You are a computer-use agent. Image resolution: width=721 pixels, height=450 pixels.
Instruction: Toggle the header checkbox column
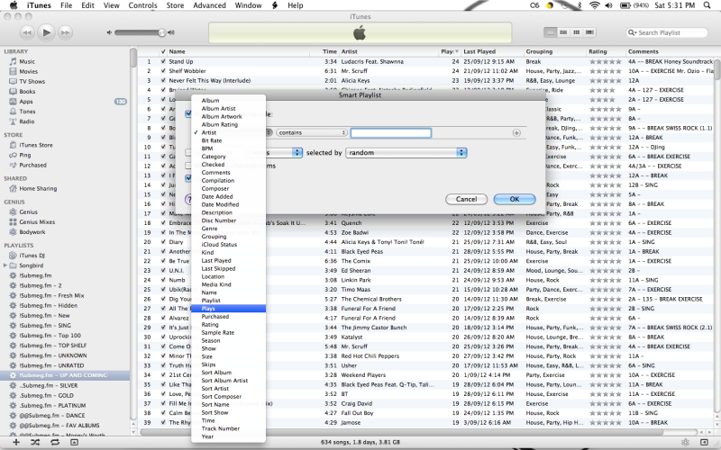click(163, 52)
